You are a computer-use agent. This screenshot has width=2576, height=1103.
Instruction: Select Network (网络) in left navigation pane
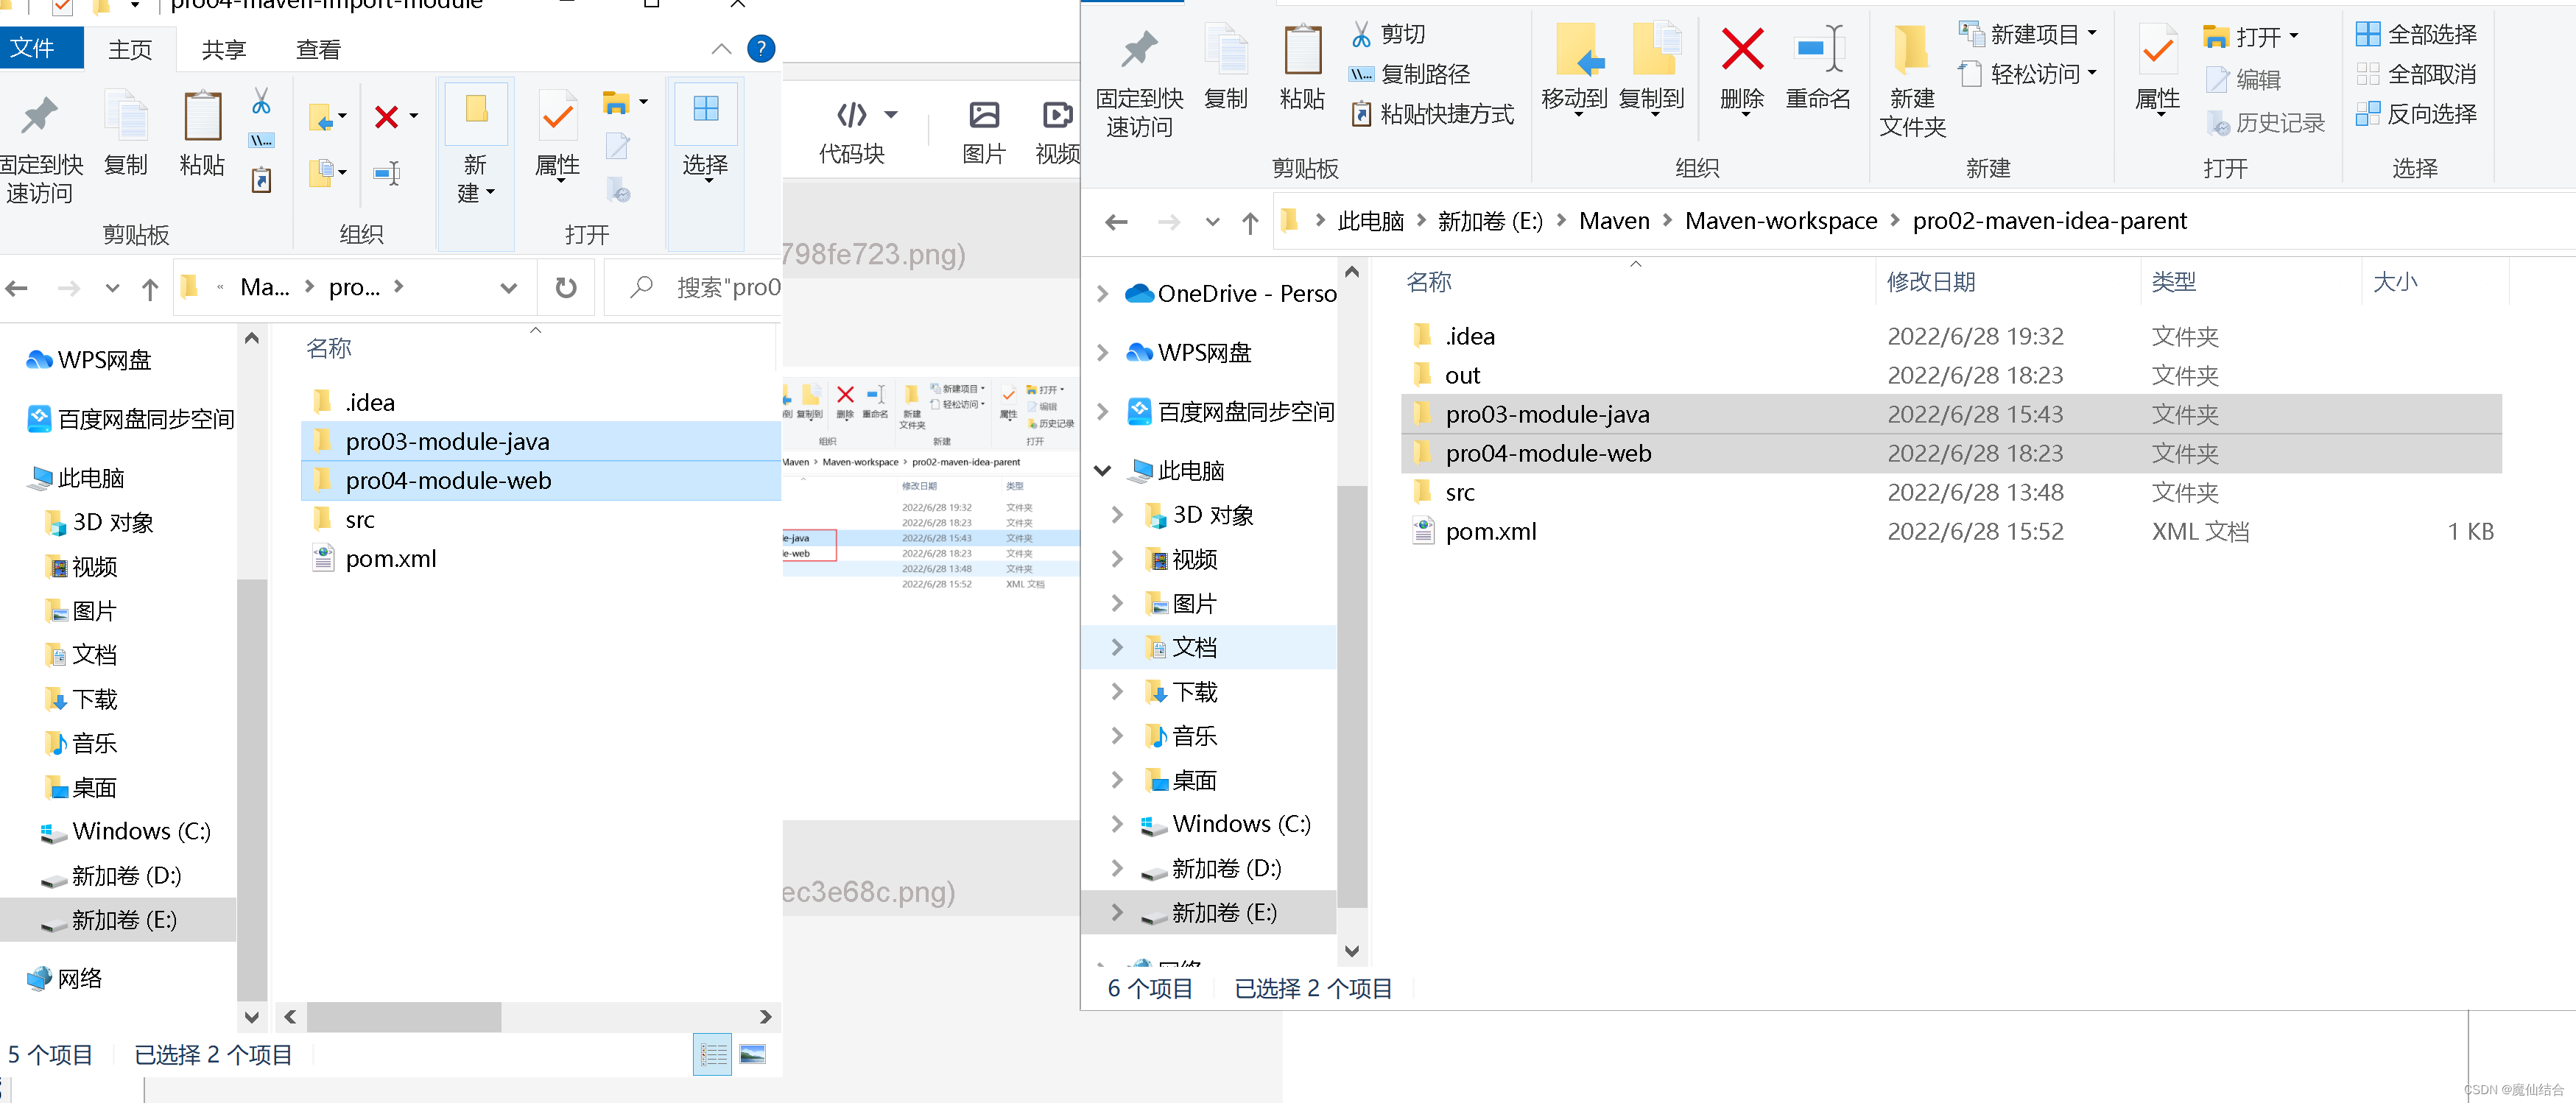tap(118, 979)
